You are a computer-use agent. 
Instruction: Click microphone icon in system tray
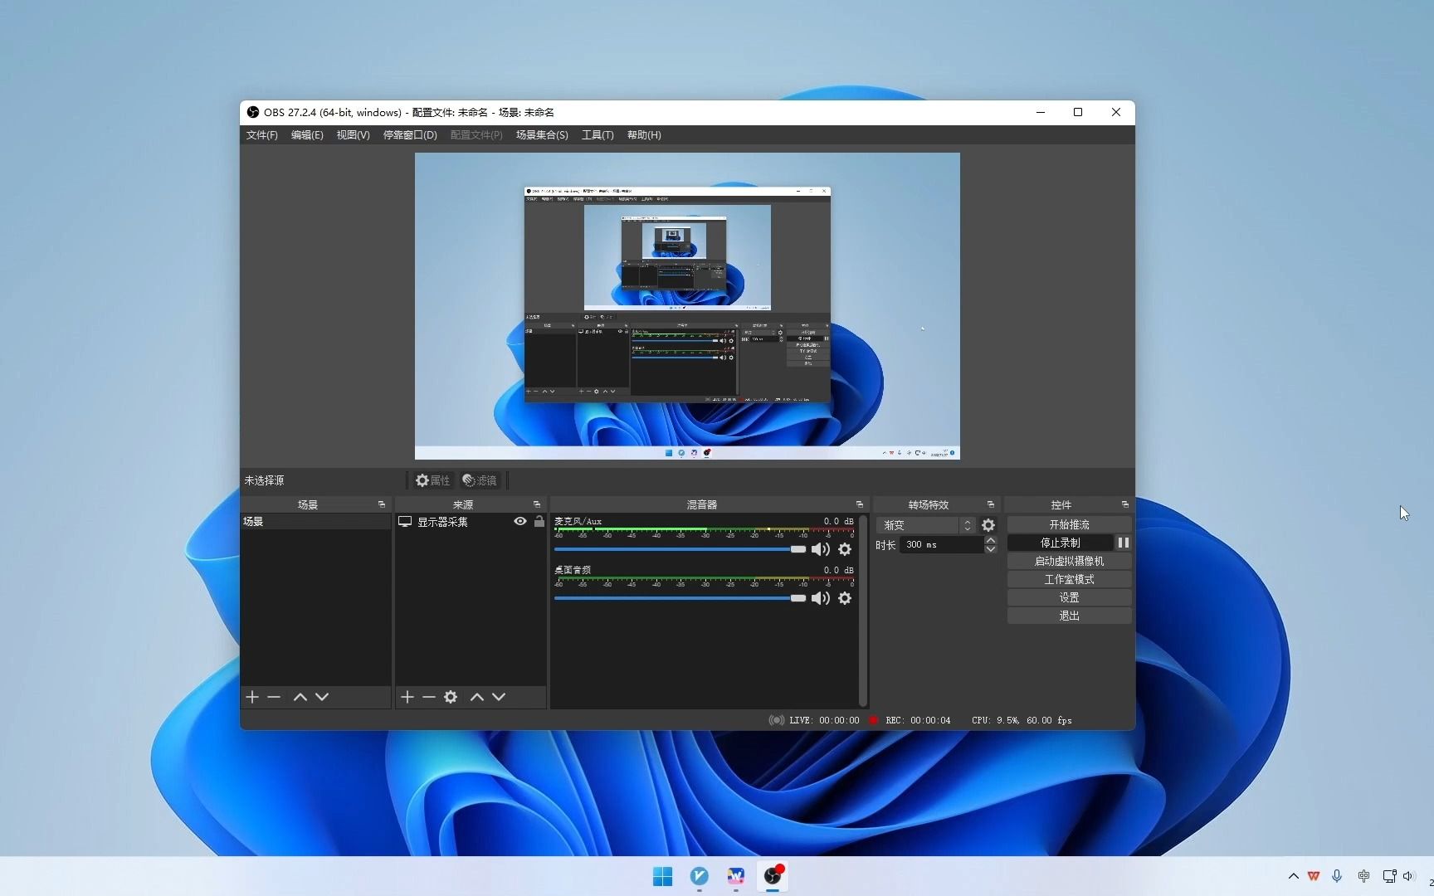1337,876
